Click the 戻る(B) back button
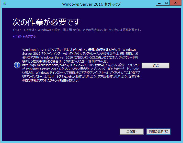 pos(132,132)
